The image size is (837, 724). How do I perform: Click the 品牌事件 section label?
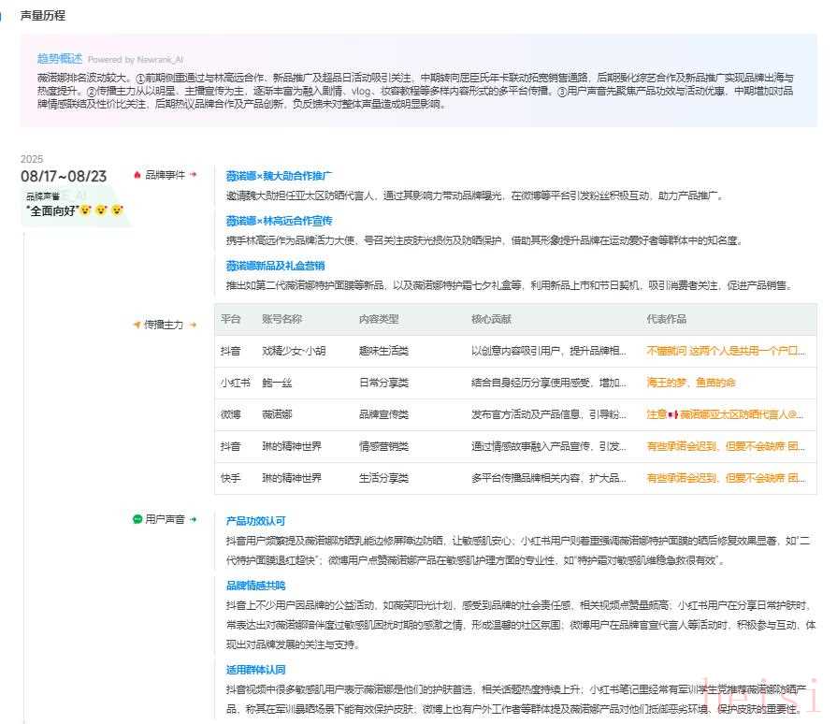(165, 175)
